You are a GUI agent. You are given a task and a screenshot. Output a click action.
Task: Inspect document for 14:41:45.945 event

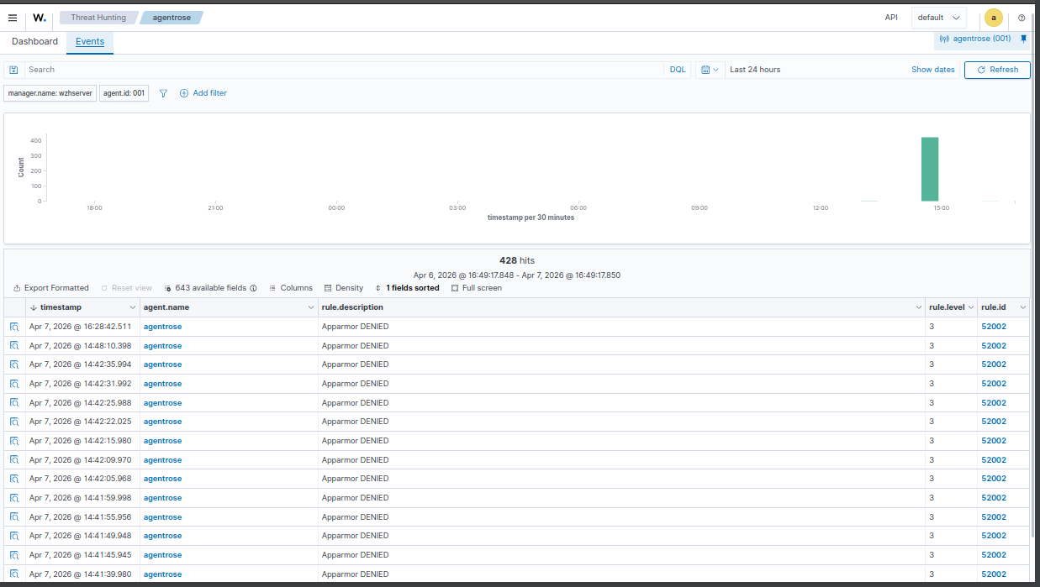(14, 555)
